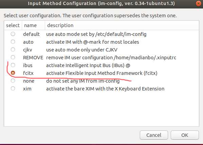This screenshot has width=203, height=145.
Task: Enable the ibus radio option
Action: 13,65
